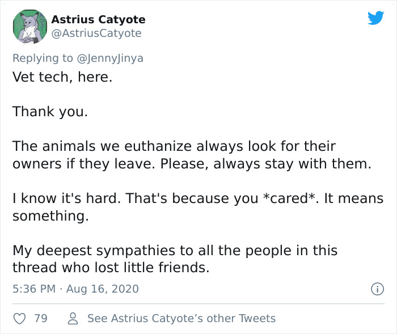Click the Twitter bird logo
The height and width of the screenshot is (334, 397).
tap(376, 18)
